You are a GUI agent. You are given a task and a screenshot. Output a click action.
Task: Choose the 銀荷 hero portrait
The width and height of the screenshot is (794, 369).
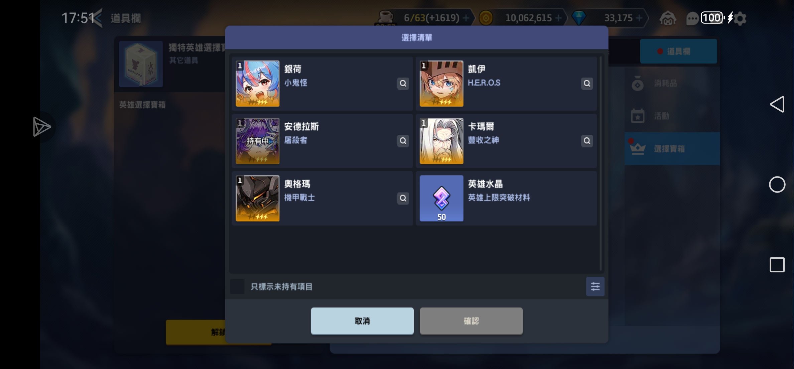pos(258,84)
